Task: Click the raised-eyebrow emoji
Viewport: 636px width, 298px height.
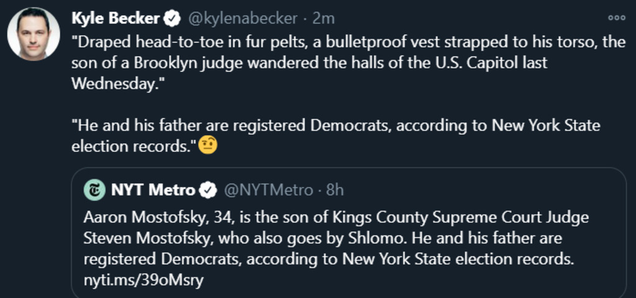Action: point(207,147)
